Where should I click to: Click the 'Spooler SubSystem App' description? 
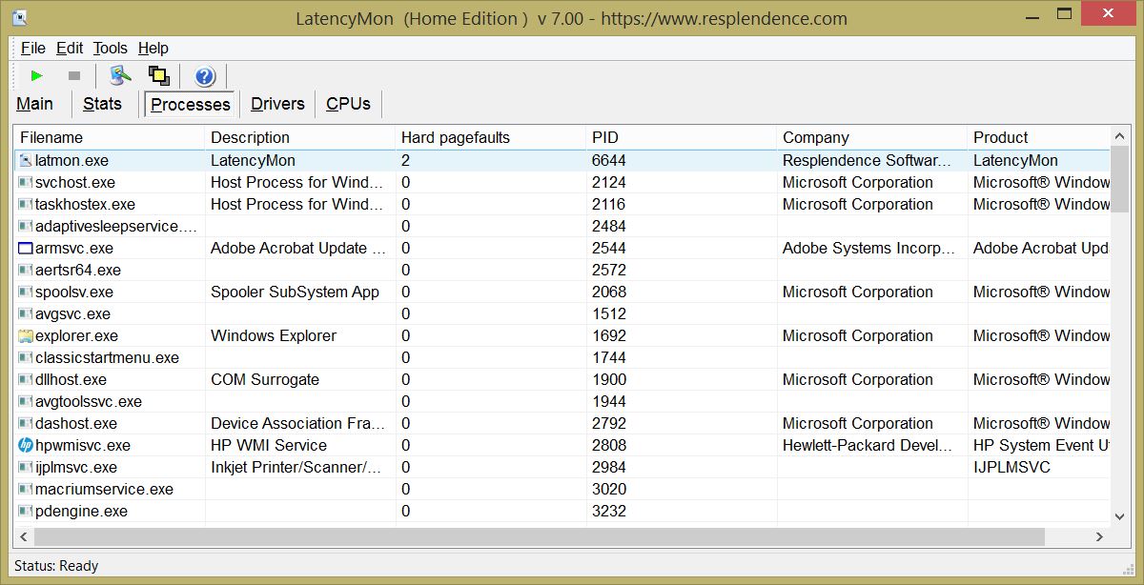(296, 292)
